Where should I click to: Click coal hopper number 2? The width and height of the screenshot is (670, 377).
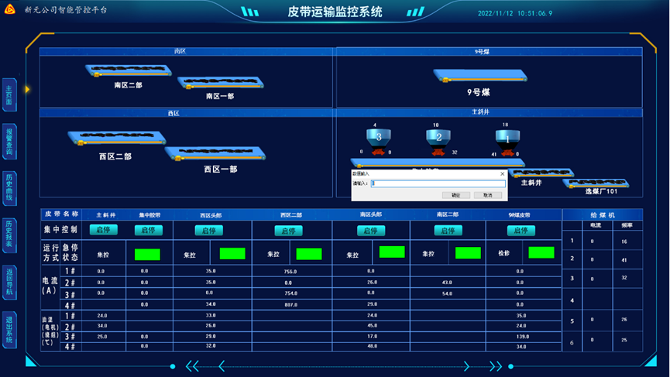coord(438,138)
